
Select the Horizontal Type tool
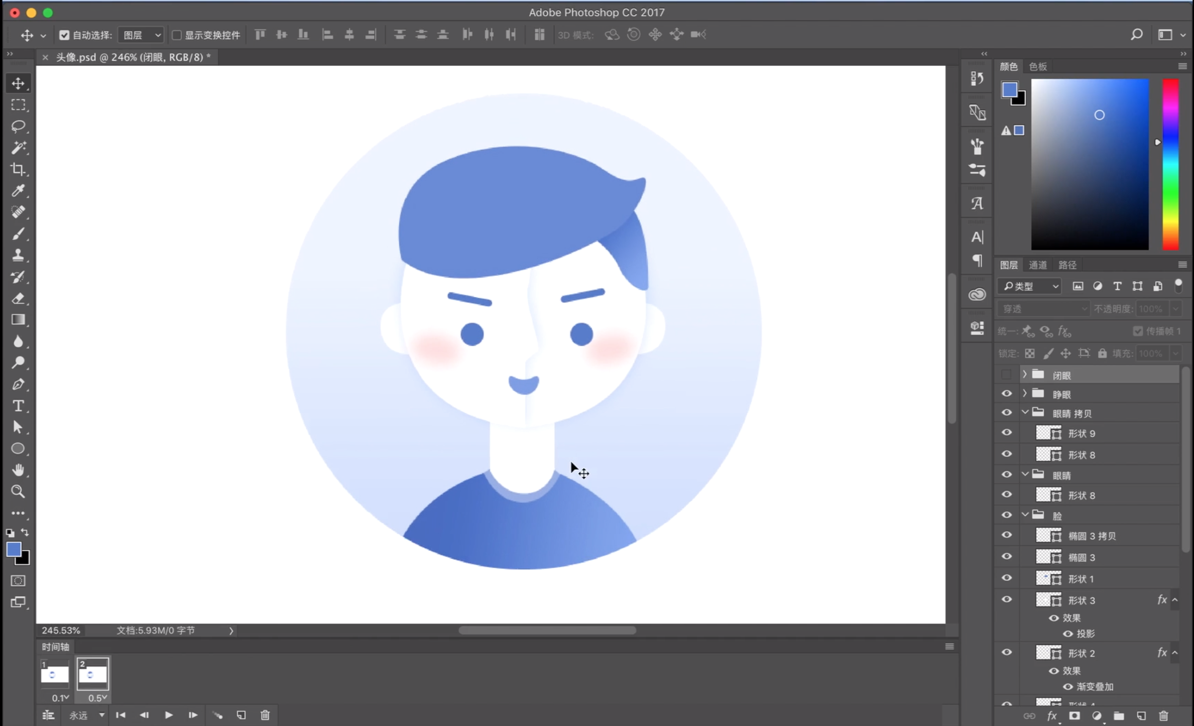pos(18,406)
